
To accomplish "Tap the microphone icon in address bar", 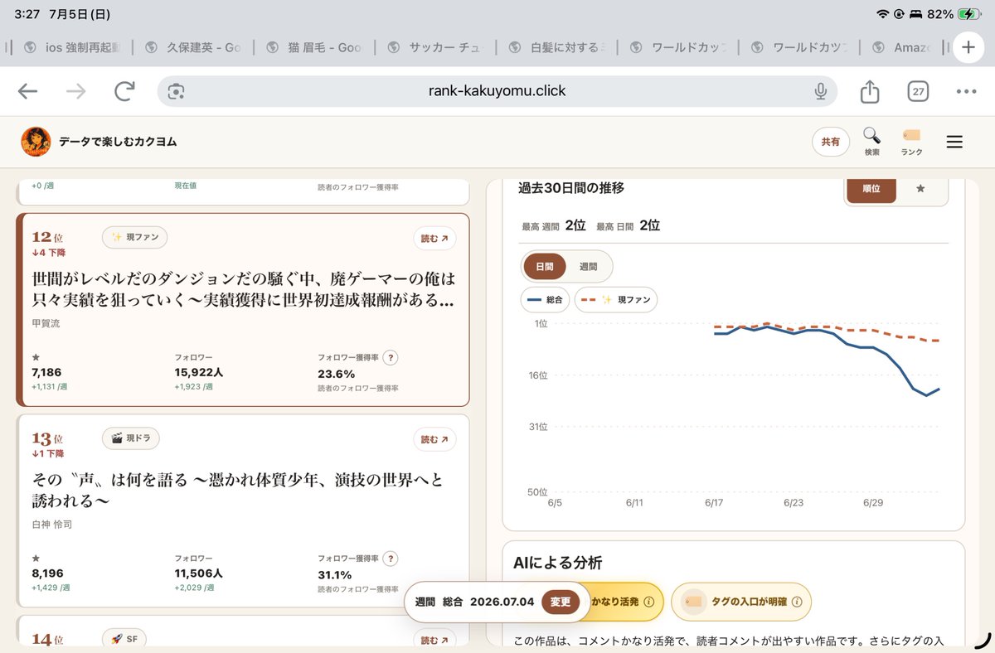I will click(x=820, y=91).
